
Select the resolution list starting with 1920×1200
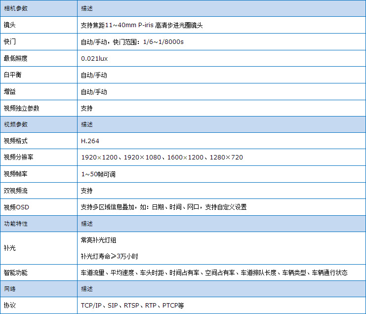point(162,157)
